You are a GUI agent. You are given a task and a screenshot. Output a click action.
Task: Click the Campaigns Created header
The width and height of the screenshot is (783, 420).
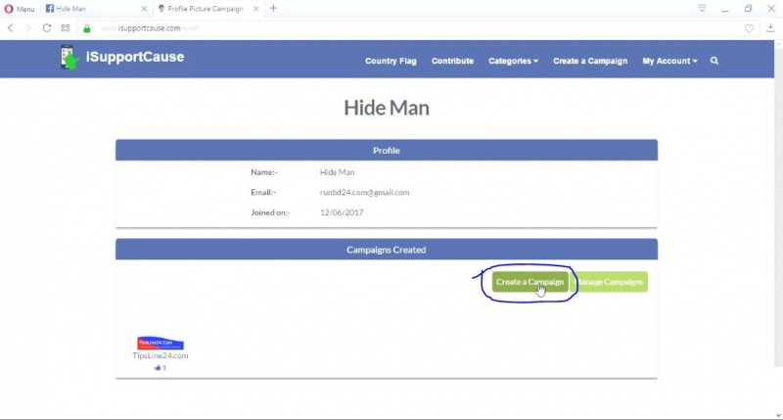click(x=387, y=250)
